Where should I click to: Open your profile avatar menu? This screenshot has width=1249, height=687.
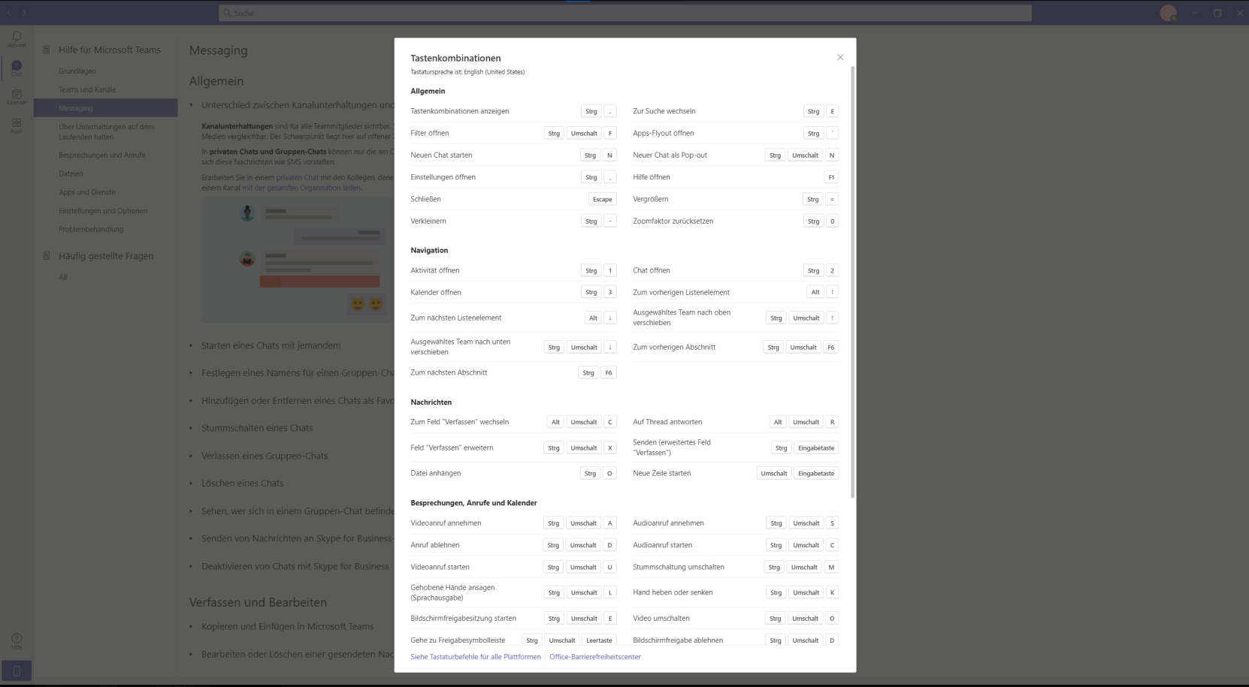(x=1169, y=13)
